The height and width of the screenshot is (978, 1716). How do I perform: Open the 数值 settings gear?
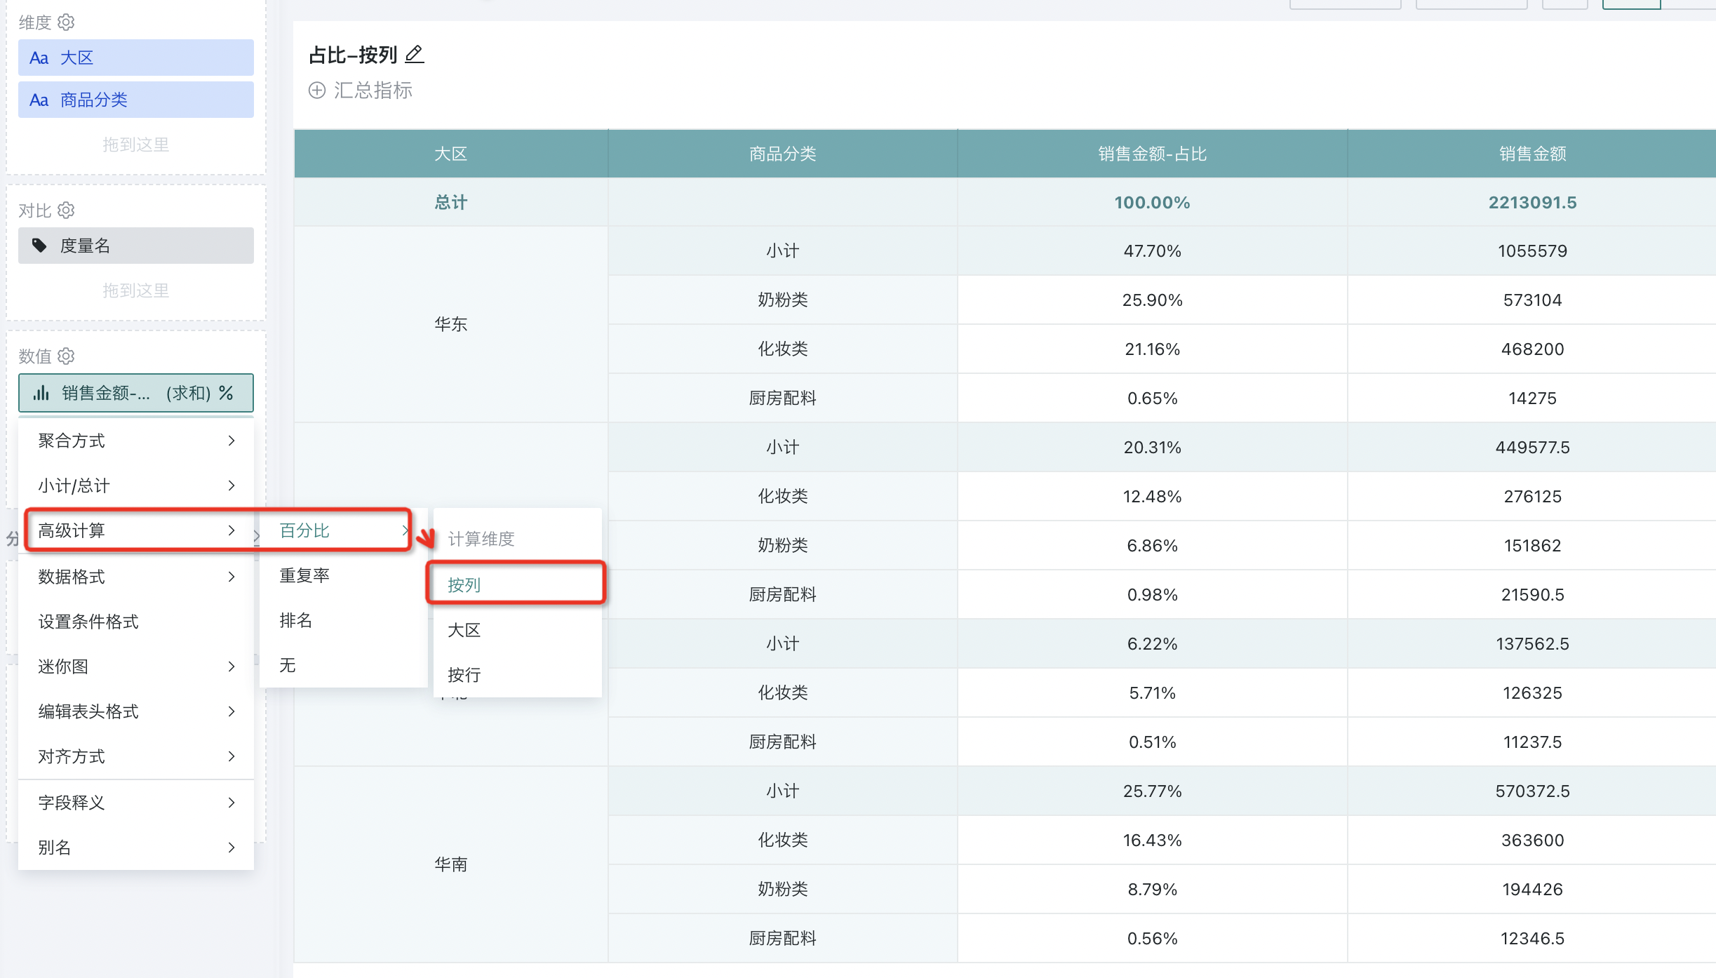pos(66,356)
